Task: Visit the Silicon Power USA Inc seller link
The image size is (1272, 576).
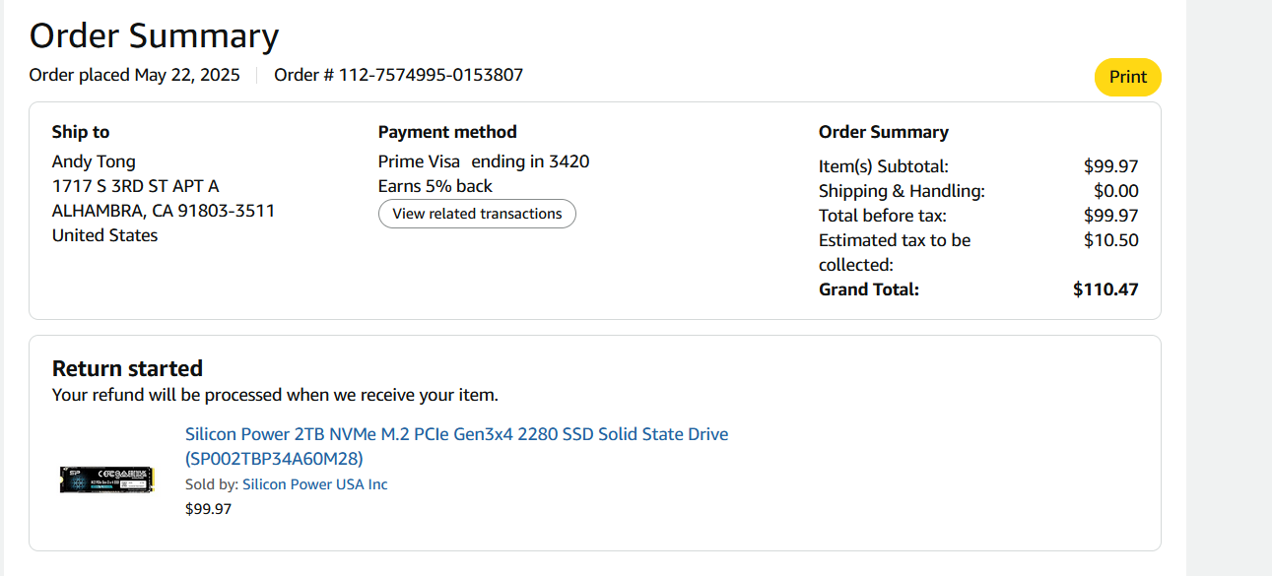Action: [314, 484]
